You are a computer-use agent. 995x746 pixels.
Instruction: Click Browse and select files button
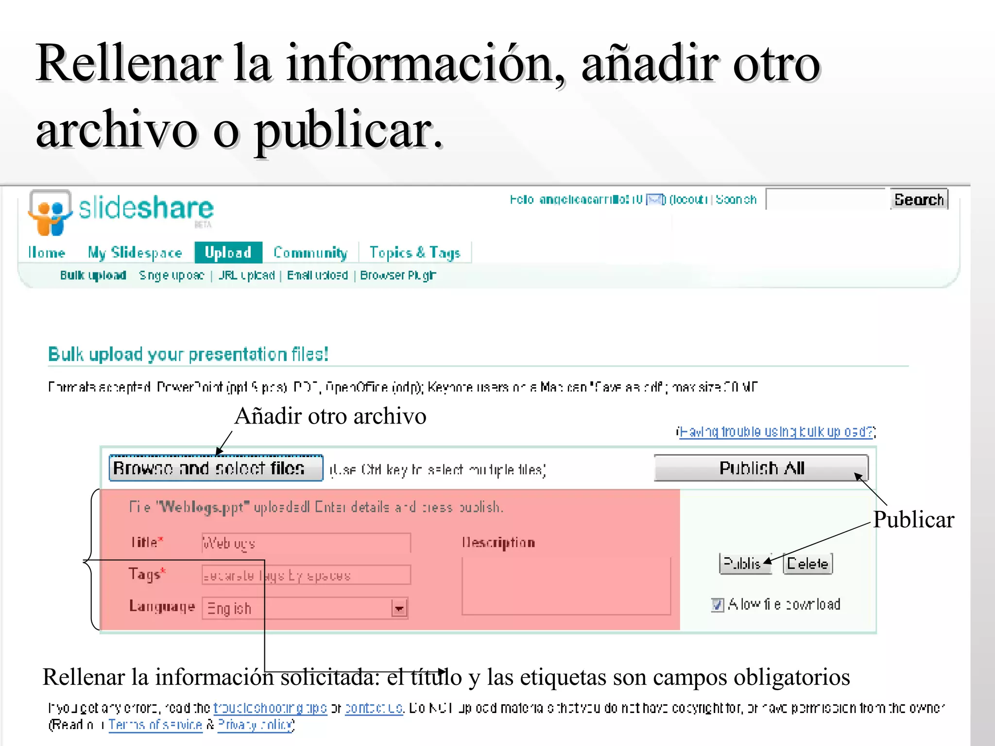(216, 468)
